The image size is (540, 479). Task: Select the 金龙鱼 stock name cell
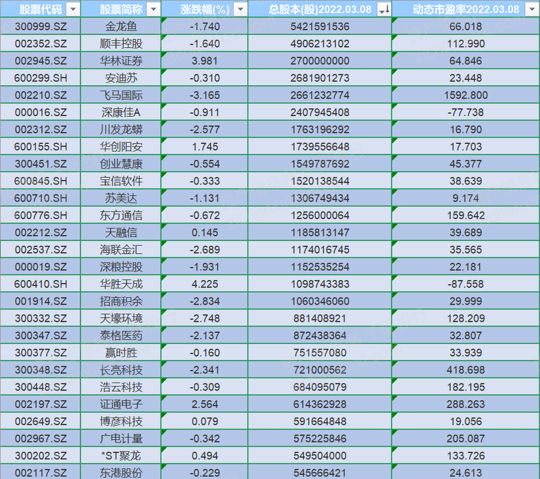pos(120,25)
